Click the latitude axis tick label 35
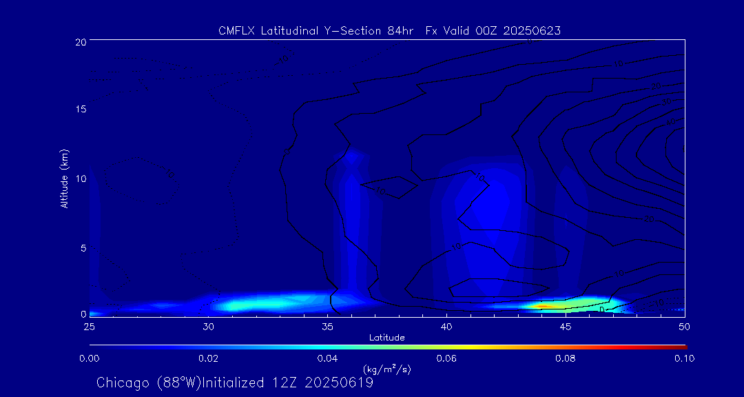 point(327,326)
